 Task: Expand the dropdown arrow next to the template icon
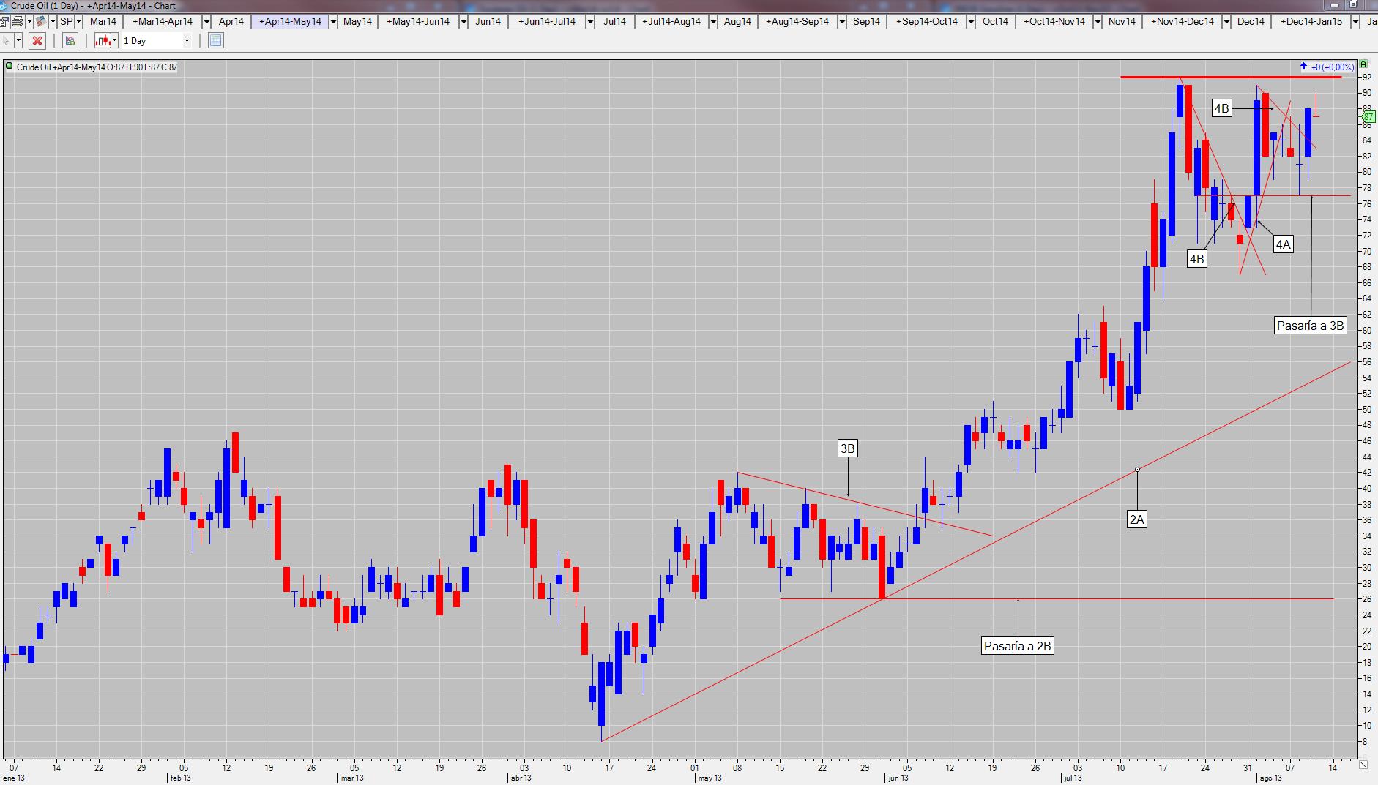pyautogui.click(x=53, y=21)
